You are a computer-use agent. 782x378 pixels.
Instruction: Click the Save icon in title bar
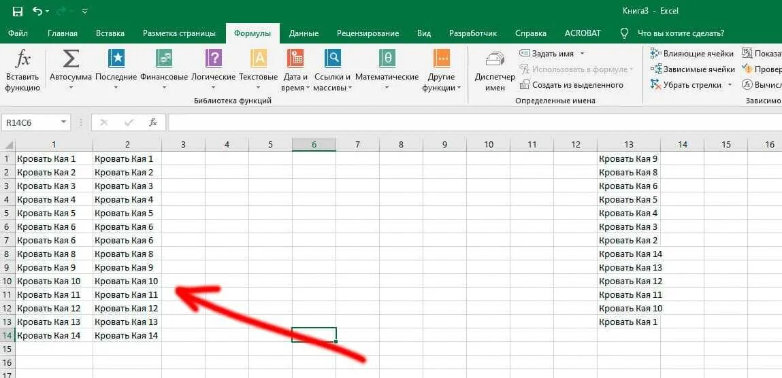pyautogui.click(x=18, y=11)
